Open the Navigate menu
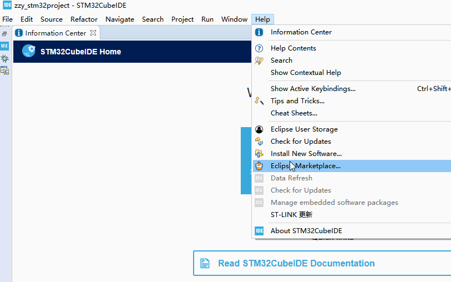The width and height of the screenshot is (451, 282). tap(120, 19)
